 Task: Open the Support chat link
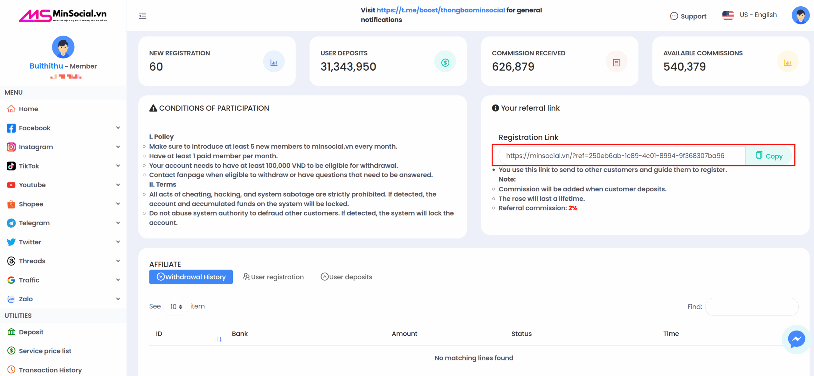(688, 16)
